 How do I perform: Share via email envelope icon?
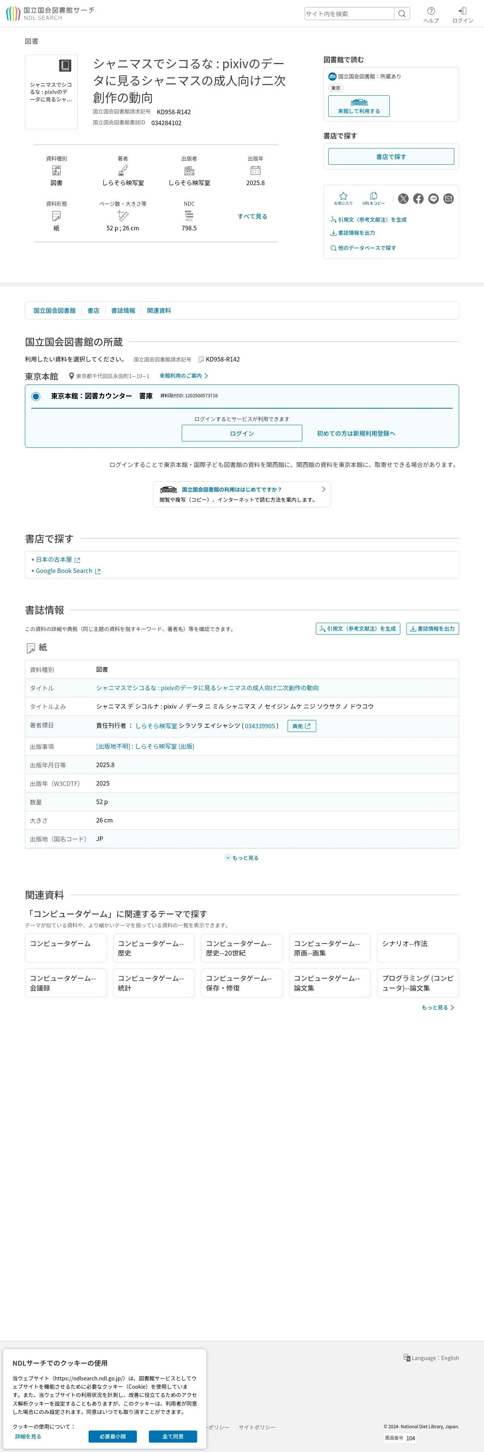[449, 198]
